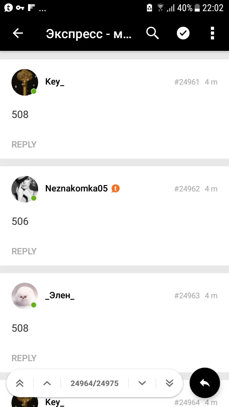Tap the checkmark circle icon in header

coord(183,33)
